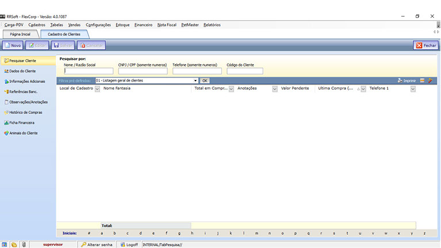The height and width of the screenshot is (248, 441).
Task: Open the Financeiro menu
Action: click(143, 25)
